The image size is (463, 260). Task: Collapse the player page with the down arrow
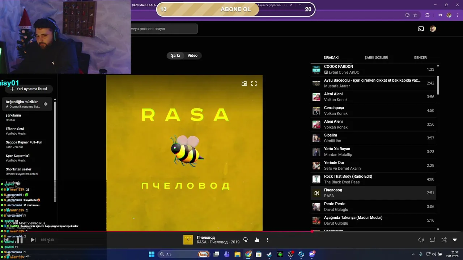(x=455, y=240)
